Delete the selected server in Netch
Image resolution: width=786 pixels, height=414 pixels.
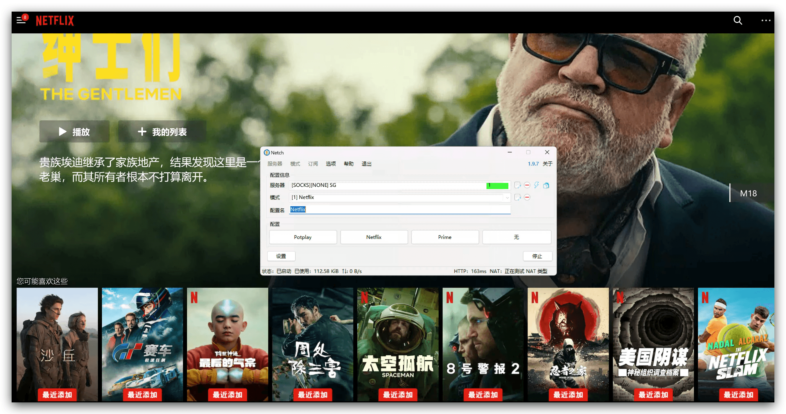527,185
